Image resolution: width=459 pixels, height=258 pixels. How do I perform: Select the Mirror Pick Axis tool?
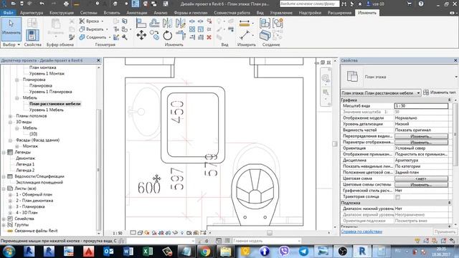click(x=167, y=23)
